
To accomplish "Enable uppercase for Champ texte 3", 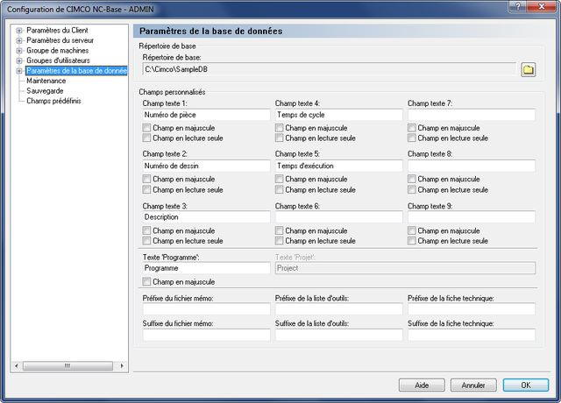I will (x=146, y=230).
